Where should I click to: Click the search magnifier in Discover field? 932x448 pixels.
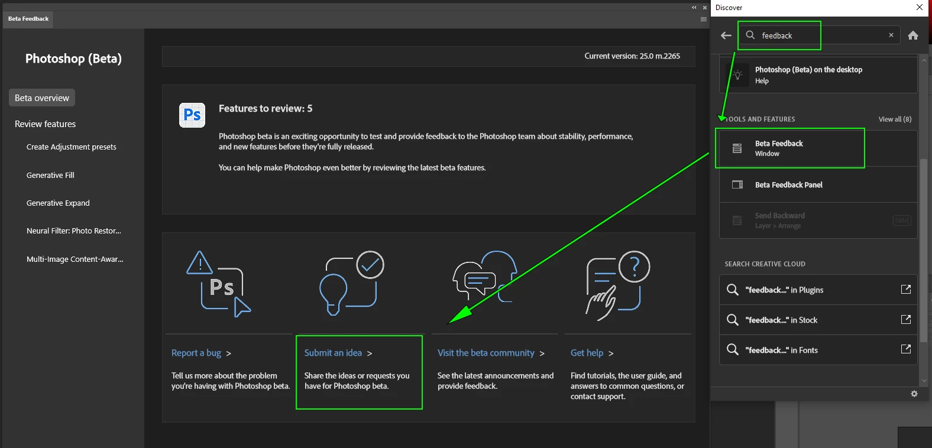pyautogui.click(x=750, y=35)
